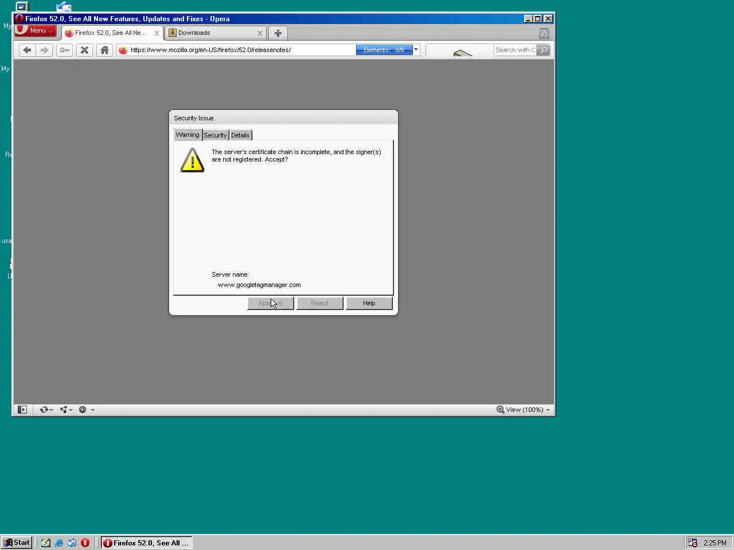Open the Opera Turbo dropdown in status bar
734x550 pixels.
[86, 410]
